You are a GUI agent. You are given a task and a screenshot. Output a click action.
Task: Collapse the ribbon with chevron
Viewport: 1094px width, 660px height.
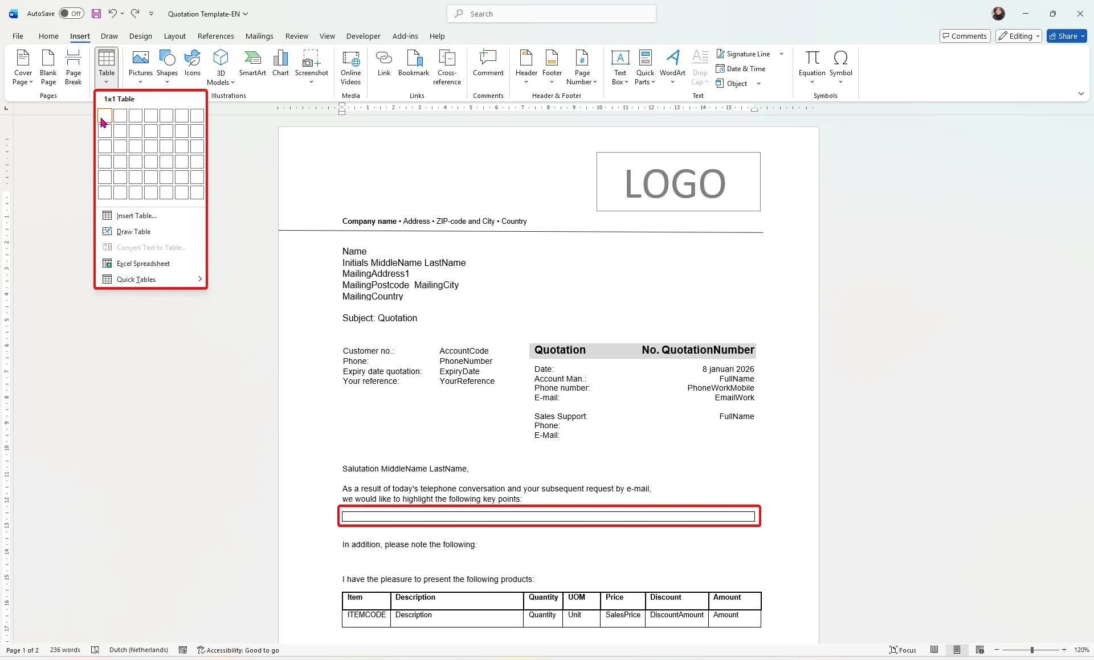1081,93
